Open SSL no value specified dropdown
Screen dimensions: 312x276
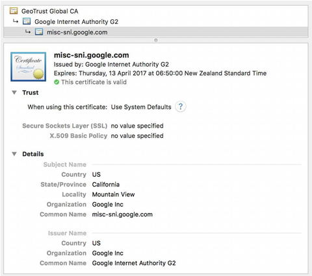pos(137,126)
